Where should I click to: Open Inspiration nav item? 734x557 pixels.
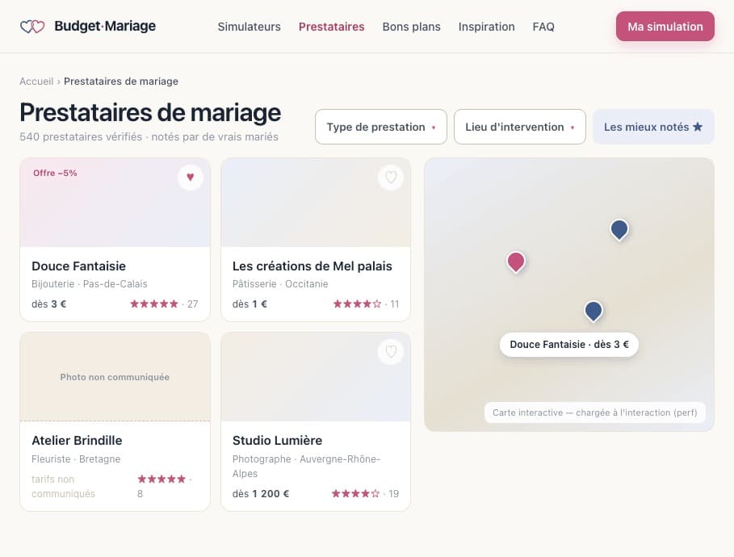[486, 27]
